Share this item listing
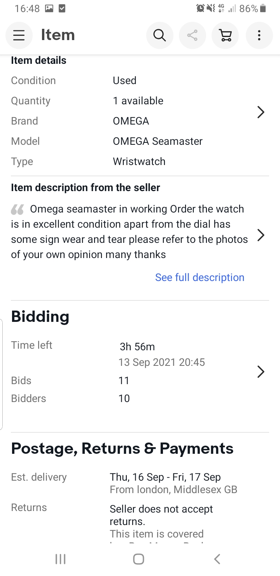The image size is (280, 576). pyautogui.click(x=192, y=35)
